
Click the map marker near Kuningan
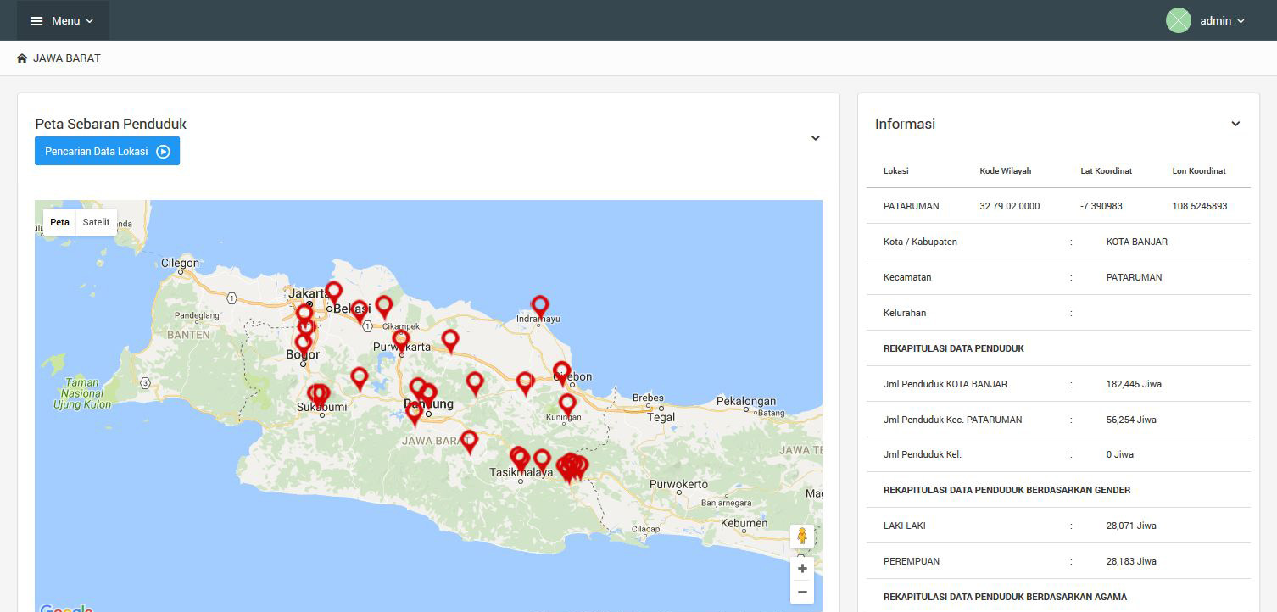[x=567, y=403]
